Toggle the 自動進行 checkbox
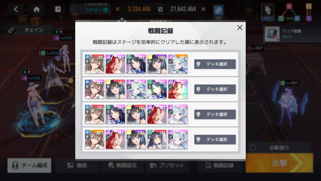 253,148
